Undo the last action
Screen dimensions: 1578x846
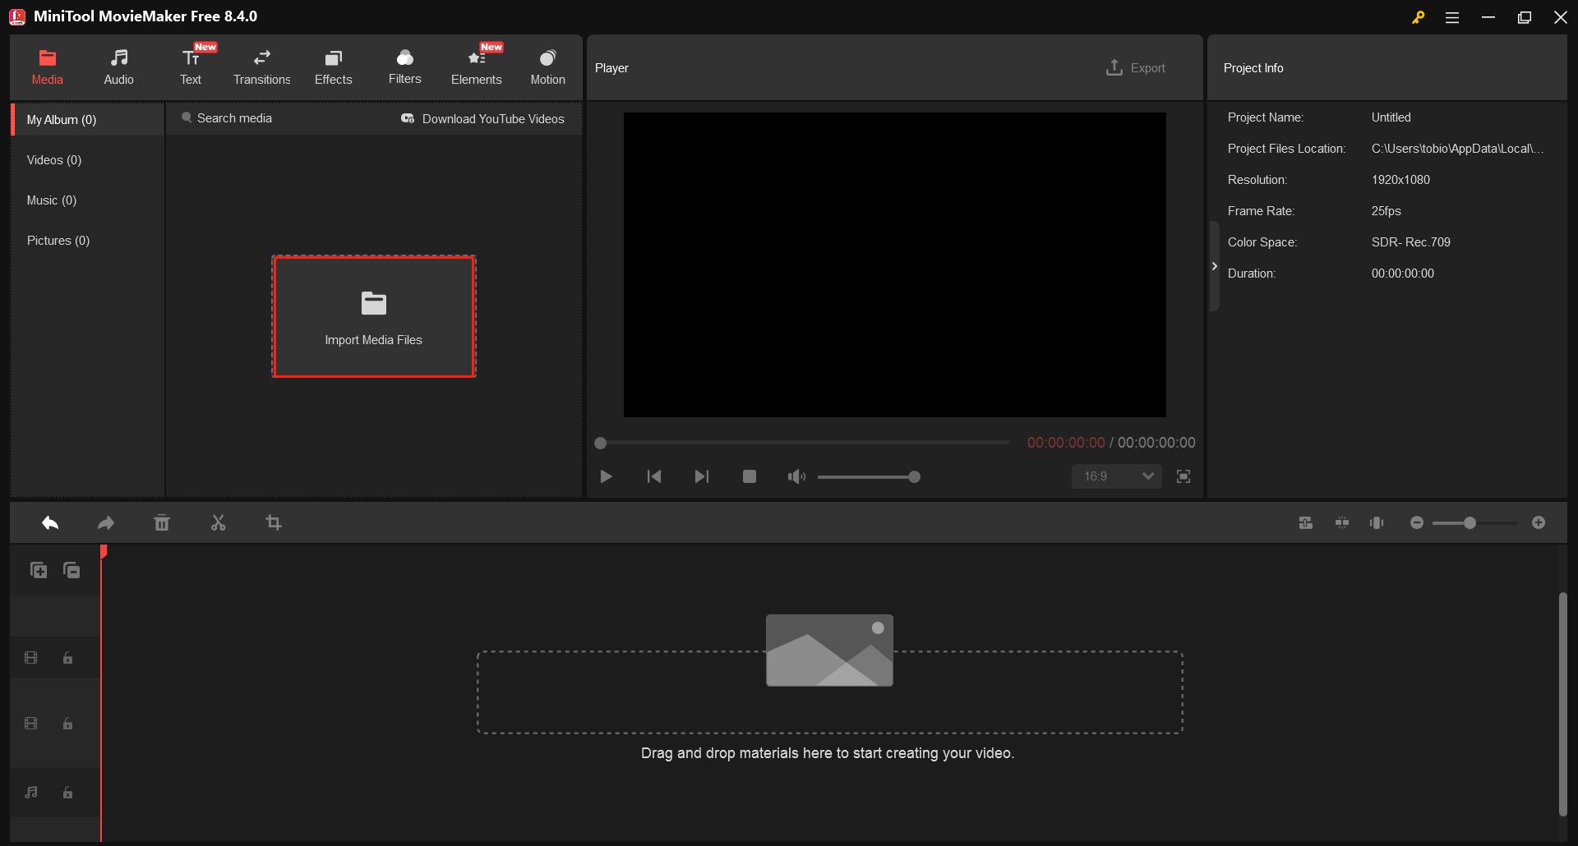(x=50, y=522)
